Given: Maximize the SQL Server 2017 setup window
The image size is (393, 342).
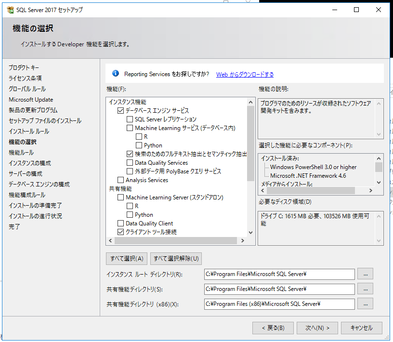Looking at the screenshot, I should coord(356,10).
